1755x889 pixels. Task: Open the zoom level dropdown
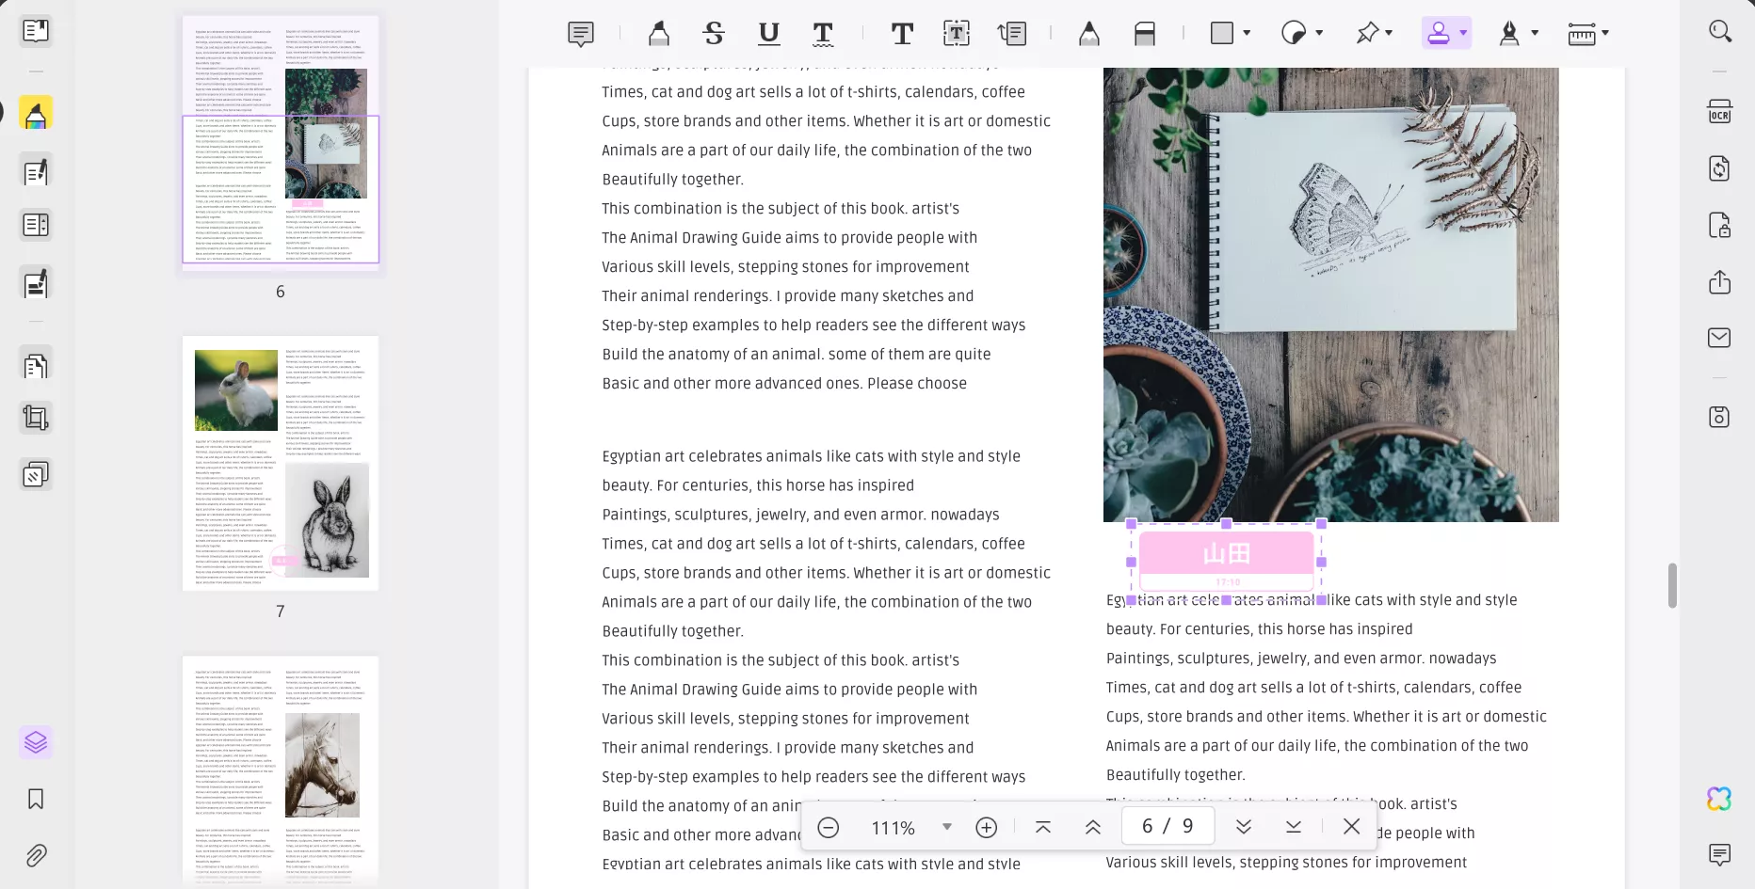pyautogui.click(x=946, y=827)
